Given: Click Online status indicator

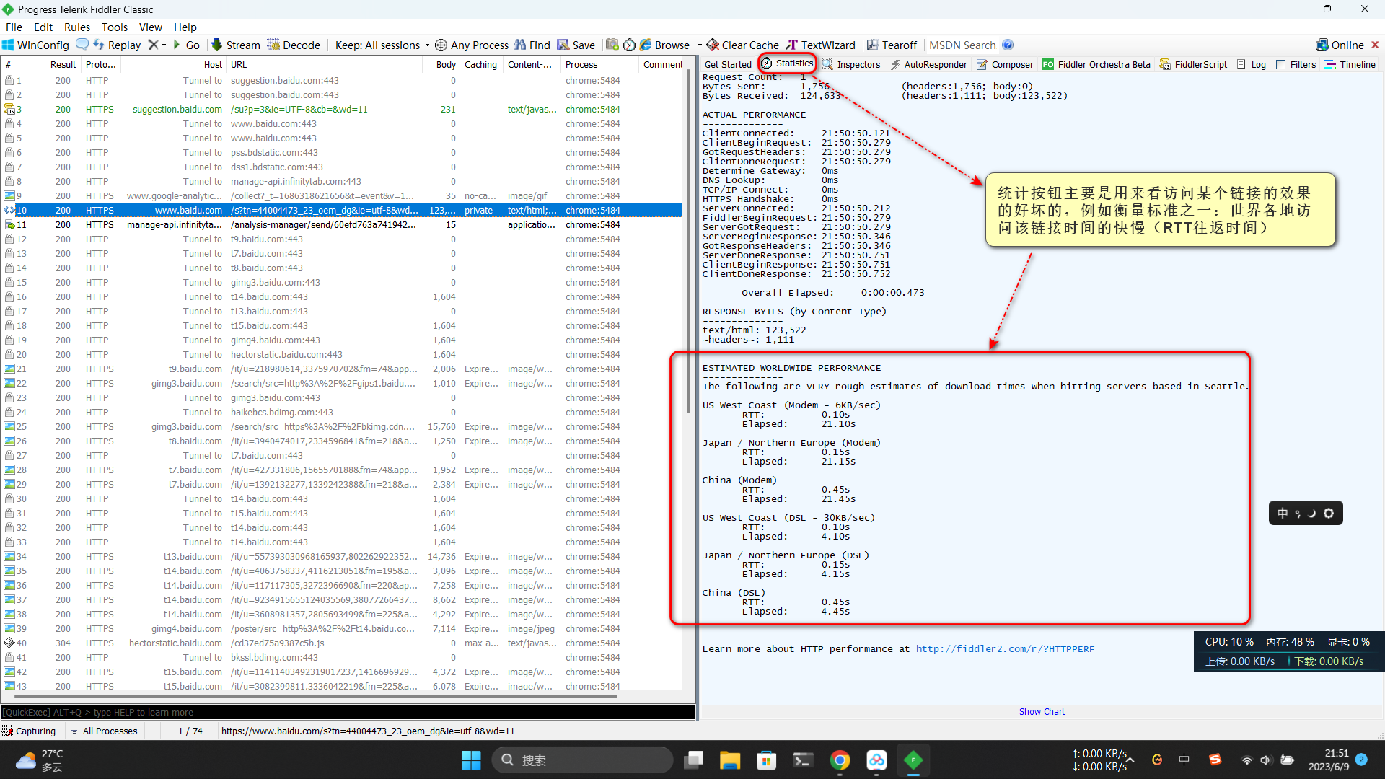Looking at the screenshot, I should coord(1340,45).
